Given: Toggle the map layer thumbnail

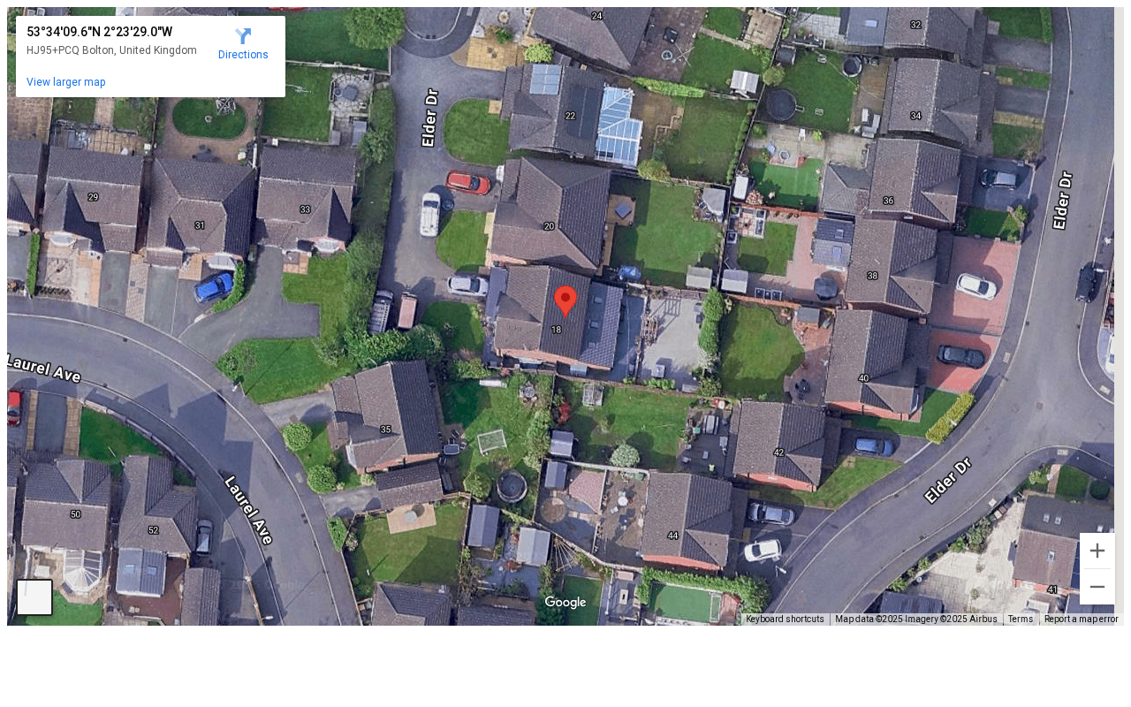Looking at the screenshot, I should coord(34,597).
